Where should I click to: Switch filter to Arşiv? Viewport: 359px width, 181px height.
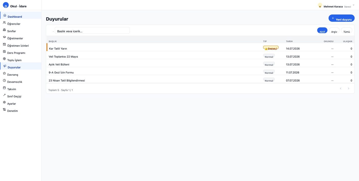coord(334,30)
